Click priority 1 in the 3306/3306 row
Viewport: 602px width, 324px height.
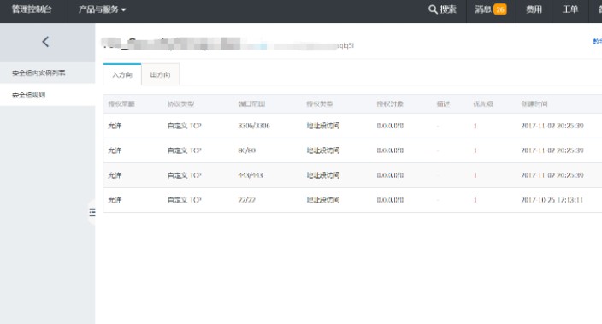click(x=475, y=126)
